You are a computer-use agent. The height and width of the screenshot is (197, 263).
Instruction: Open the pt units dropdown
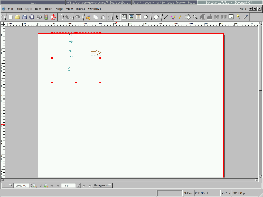click(7, 185)
